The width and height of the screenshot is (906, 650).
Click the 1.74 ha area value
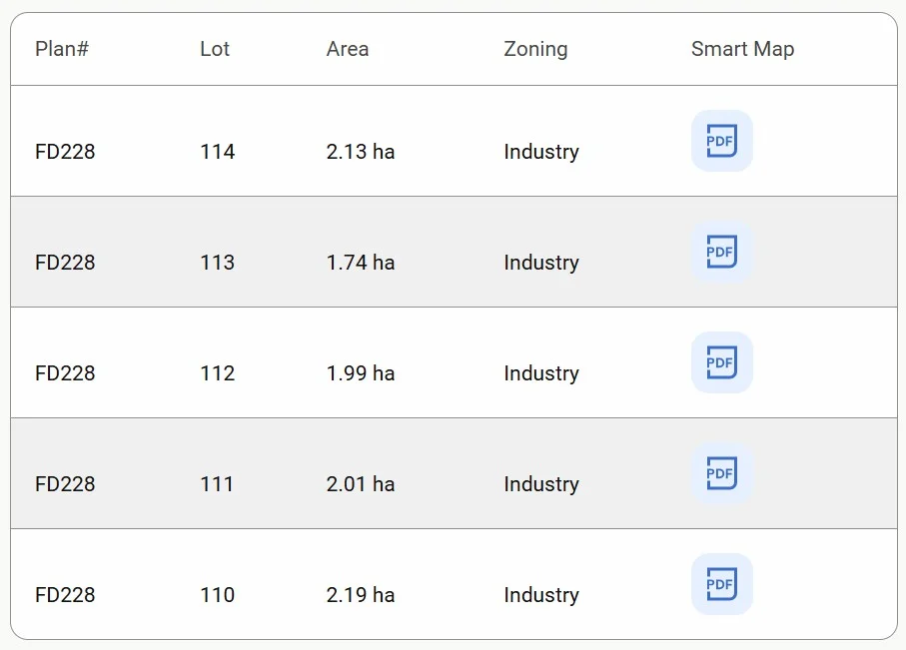pos(361,263)
